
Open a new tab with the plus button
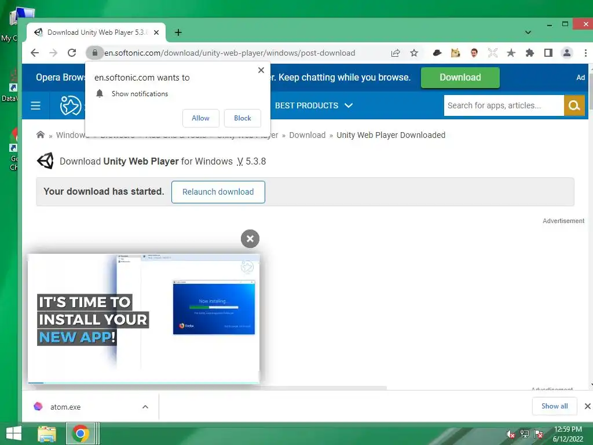tap(178, 32)
